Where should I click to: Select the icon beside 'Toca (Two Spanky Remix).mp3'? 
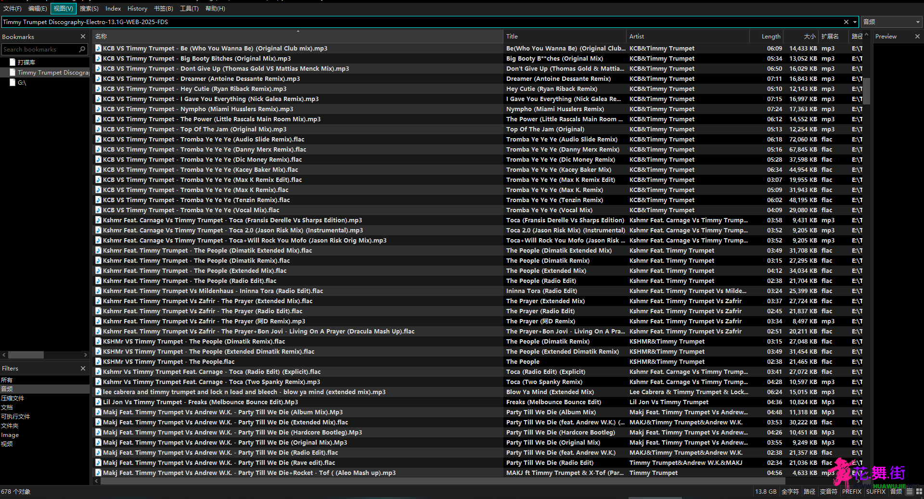98,382
